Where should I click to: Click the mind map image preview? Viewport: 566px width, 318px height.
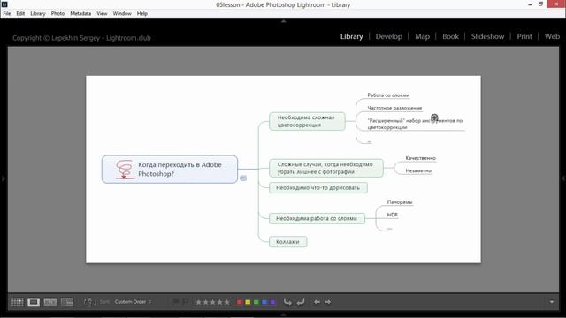click(283, 169)
